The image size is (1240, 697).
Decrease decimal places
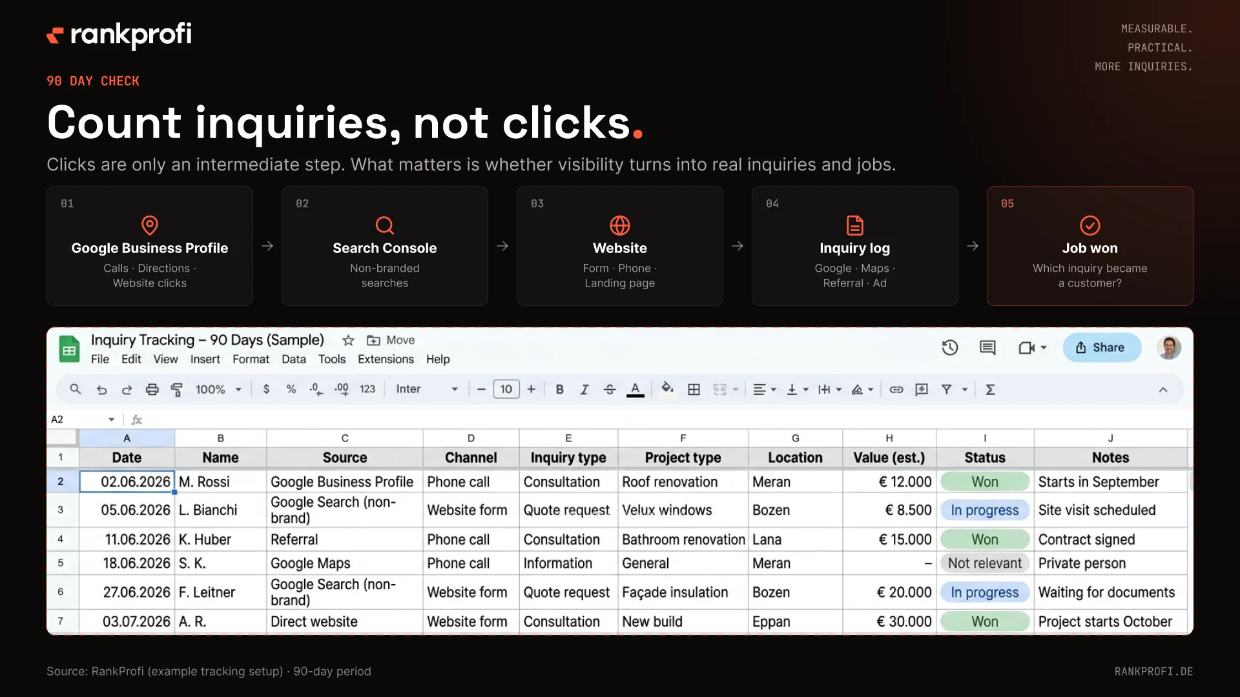[x=316, y=389]
